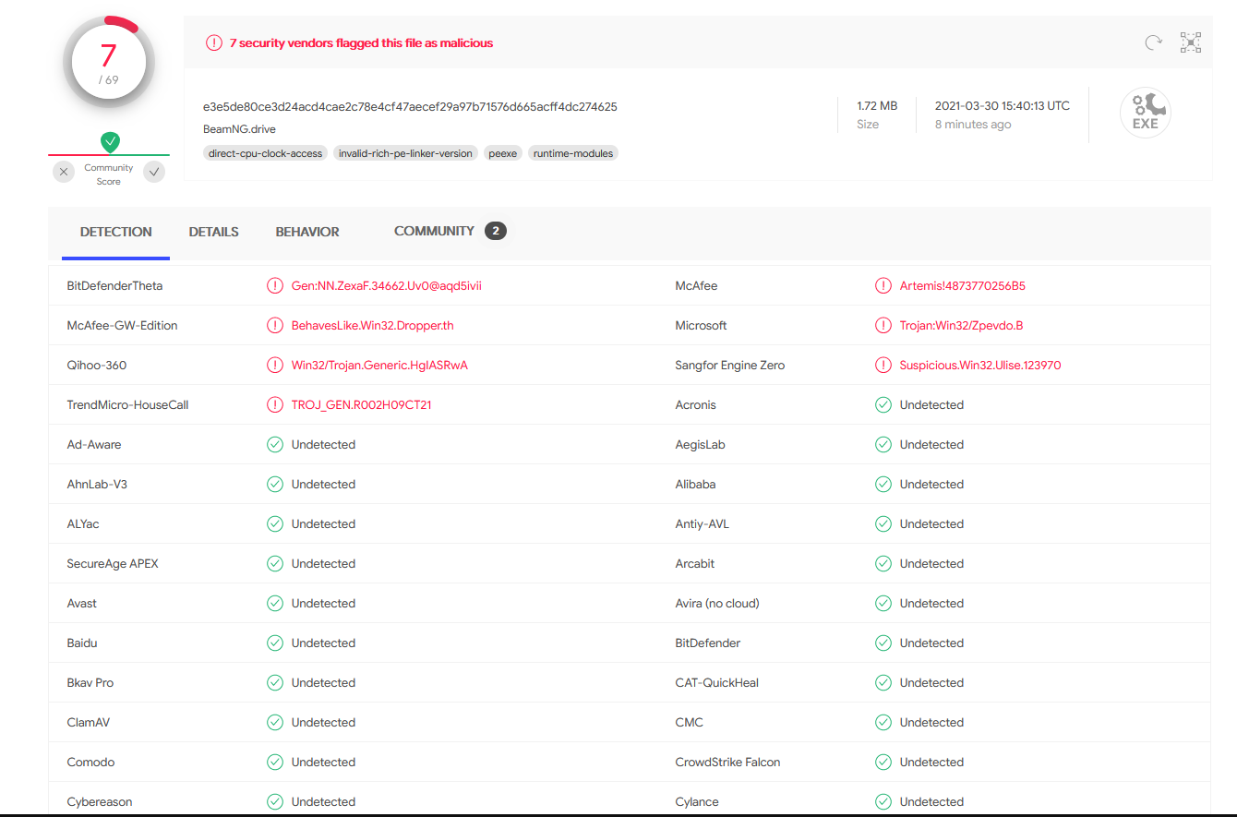Click the peexe tag
Viewport: 1237px width, 817px height.
click(x=503, y=153)
